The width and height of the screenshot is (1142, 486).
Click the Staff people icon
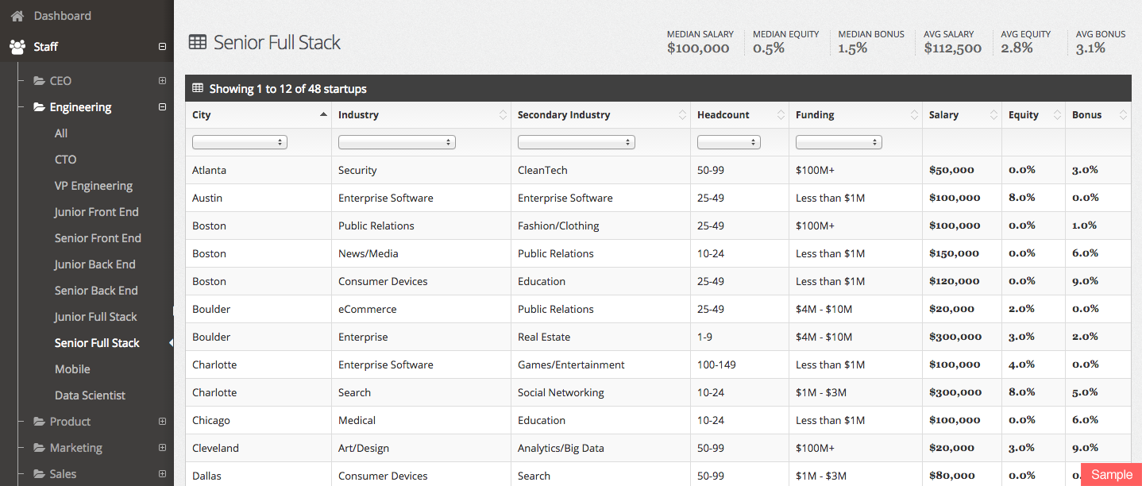coord(17,47)
